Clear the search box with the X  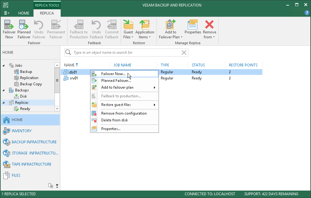[x=184, y=53]
